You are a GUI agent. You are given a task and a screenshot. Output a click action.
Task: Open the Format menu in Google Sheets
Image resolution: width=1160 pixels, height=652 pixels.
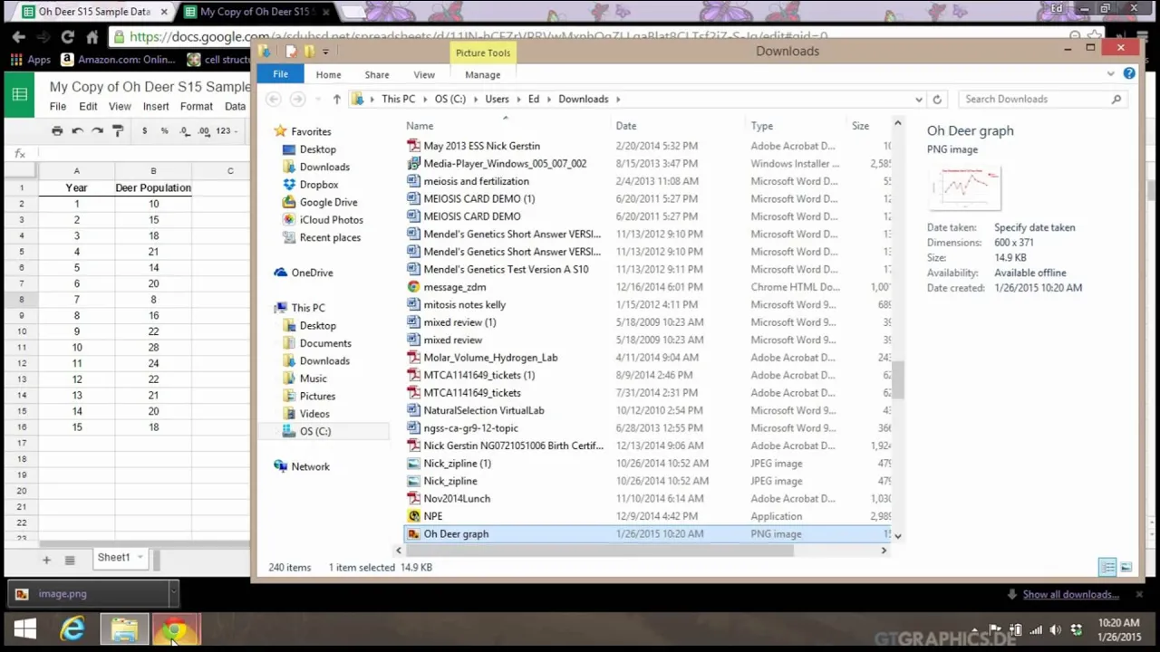[x=196, y=106]
